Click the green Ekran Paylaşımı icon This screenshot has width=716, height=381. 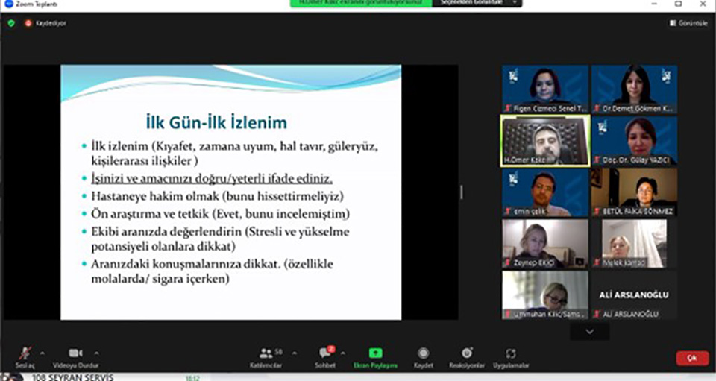click(375, 354)
